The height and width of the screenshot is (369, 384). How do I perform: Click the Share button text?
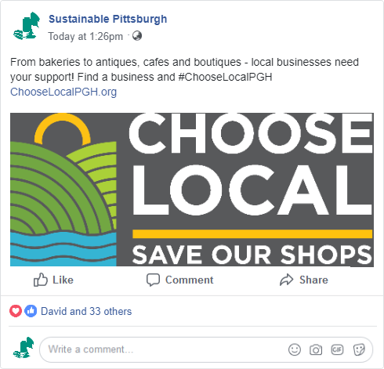click(x=313, y=280)
